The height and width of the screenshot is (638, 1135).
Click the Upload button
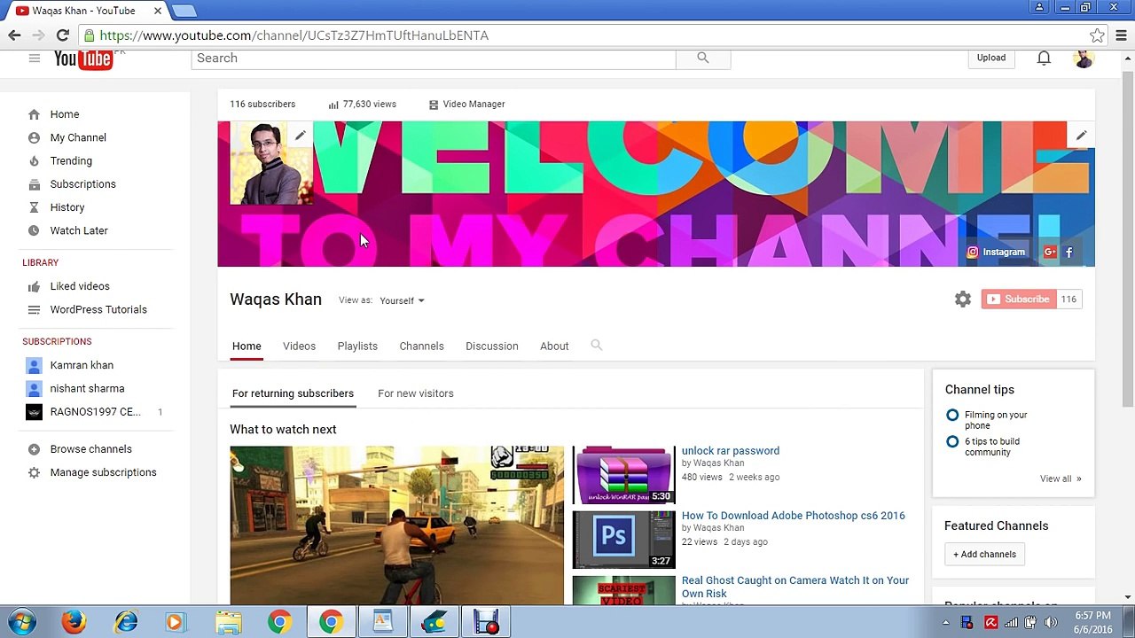(991, 58)
